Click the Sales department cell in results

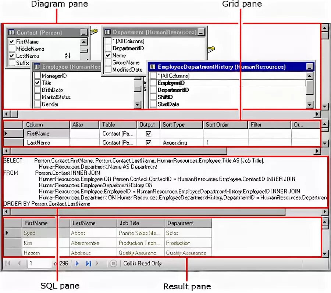188,233
